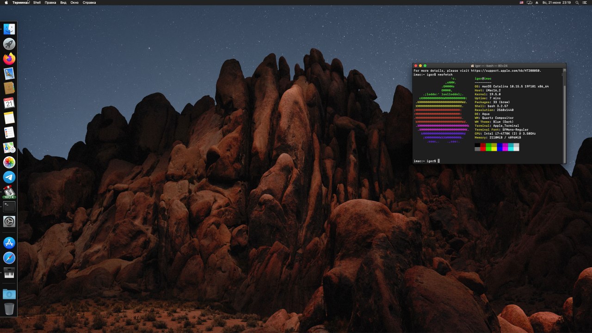The image size is (592, 333).
Task: Open the App Store from the Dock
Action: (9, 243)
